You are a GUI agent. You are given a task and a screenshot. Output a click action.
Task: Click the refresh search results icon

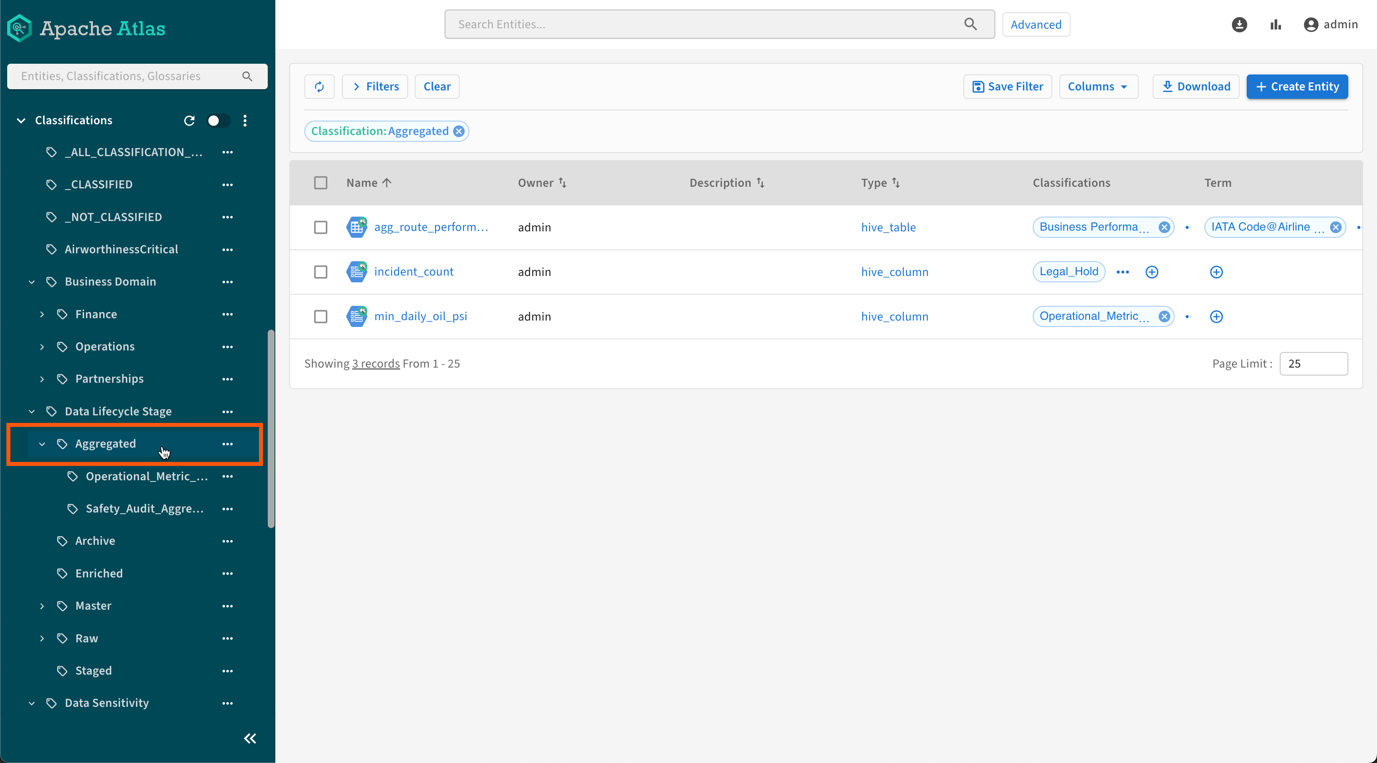319,86
